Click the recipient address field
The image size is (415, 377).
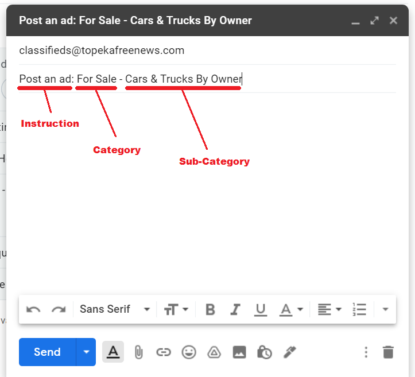click(x=208, y=50)
